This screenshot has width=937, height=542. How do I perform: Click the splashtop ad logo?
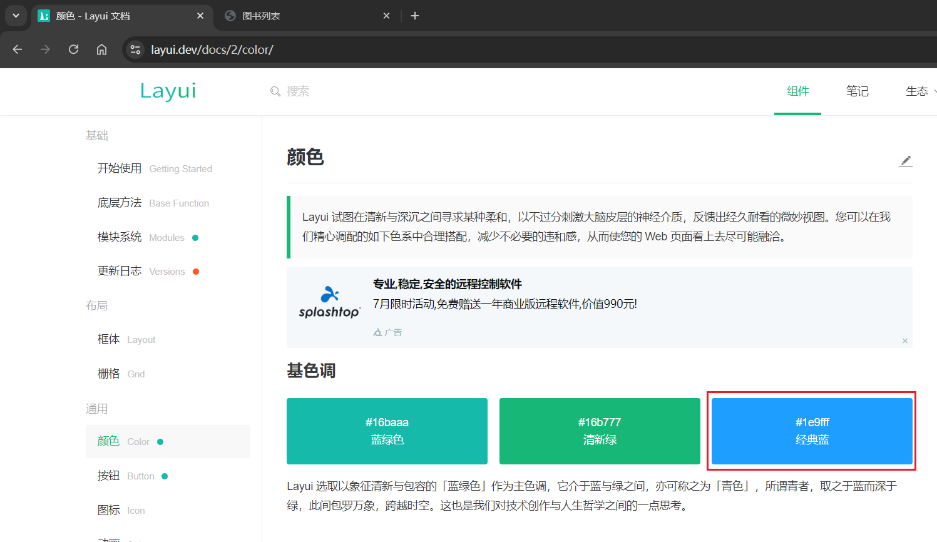point(329,302)
